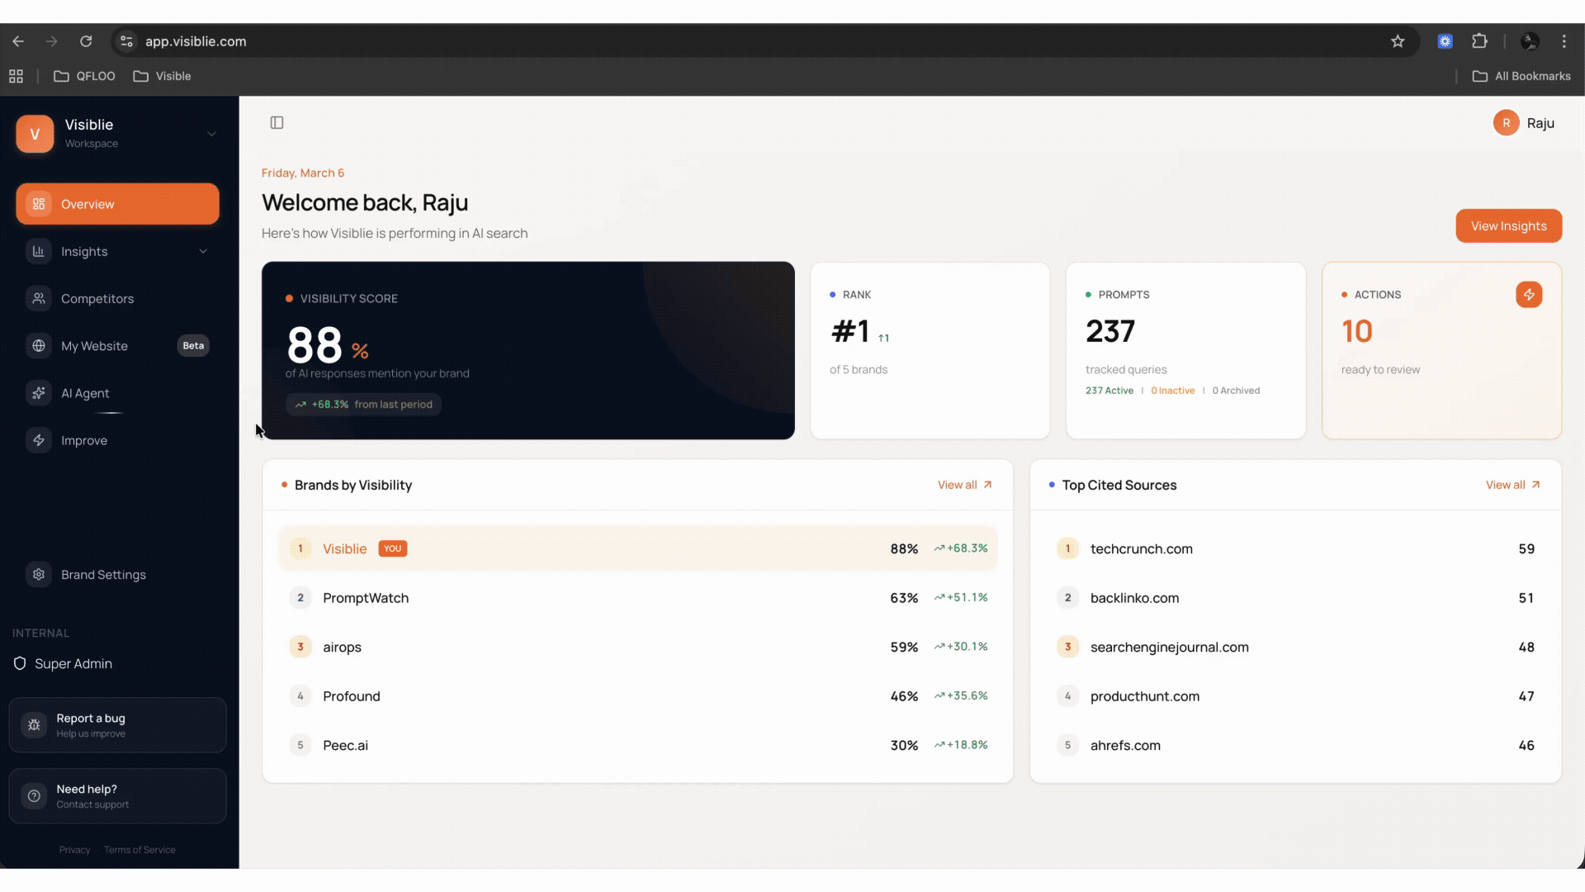
Task: Open View all for Top Cited Sources
Action: (1512, 485)
